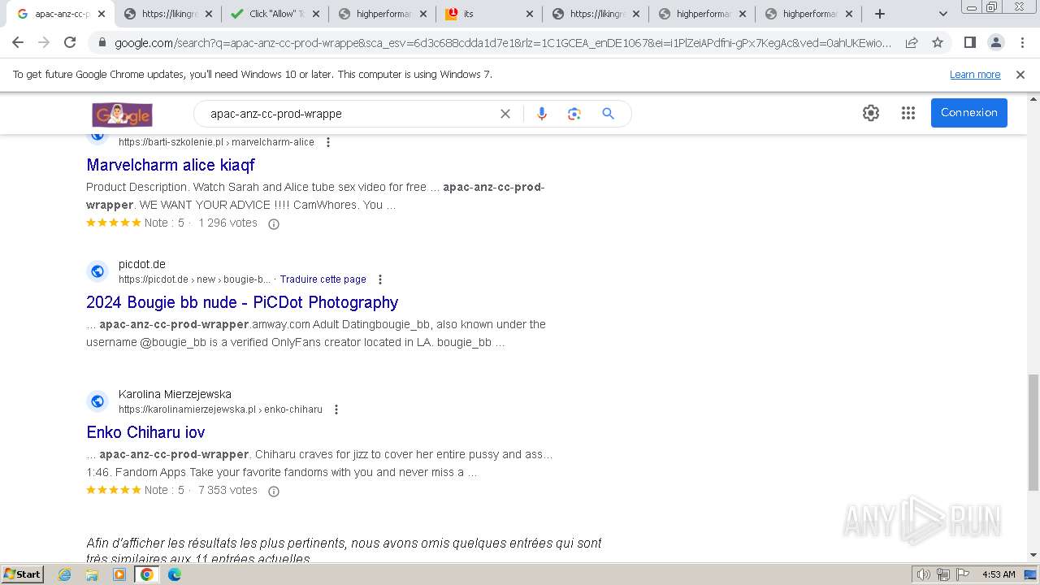This screenshot has height=585, width=1040.
Task: Click the Connexion sign-in button
Action: click(969, 113)
